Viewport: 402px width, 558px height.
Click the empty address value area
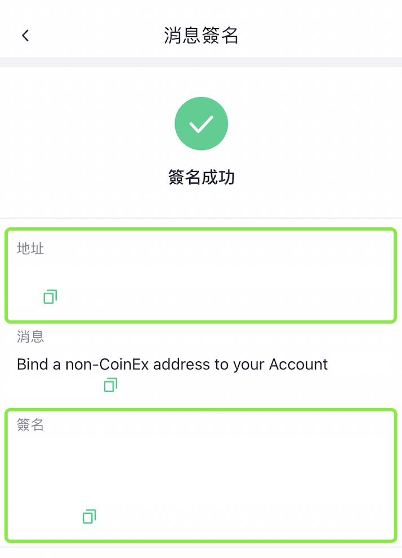pyautogui.click(x=201, y=273)
